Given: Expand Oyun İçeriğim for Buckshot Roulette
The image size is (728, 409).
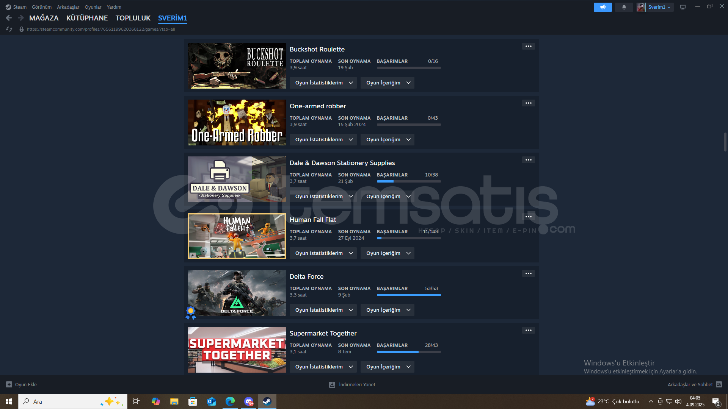Looking at the screenshot, I should [387, 83].
